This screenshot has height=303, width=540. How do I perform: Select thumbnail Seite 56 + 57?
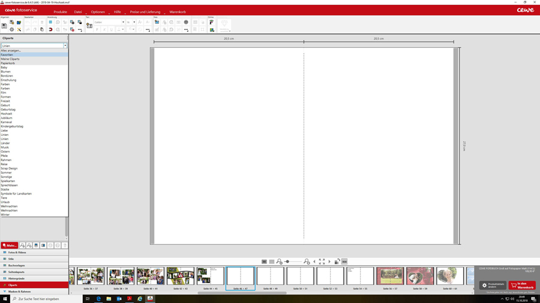390,276
